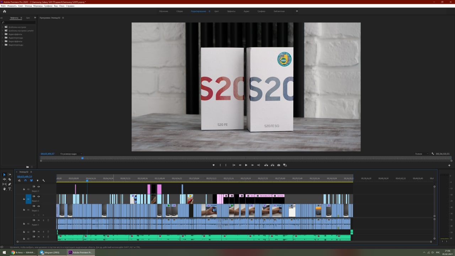Select the Selection arrow tool
The image size is (455, 256).
(5, 175)
